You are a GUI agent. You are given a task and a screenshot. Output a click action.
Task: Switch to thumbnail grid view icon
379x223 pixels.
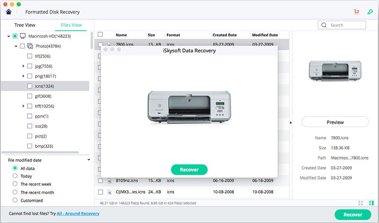point(361,203)
